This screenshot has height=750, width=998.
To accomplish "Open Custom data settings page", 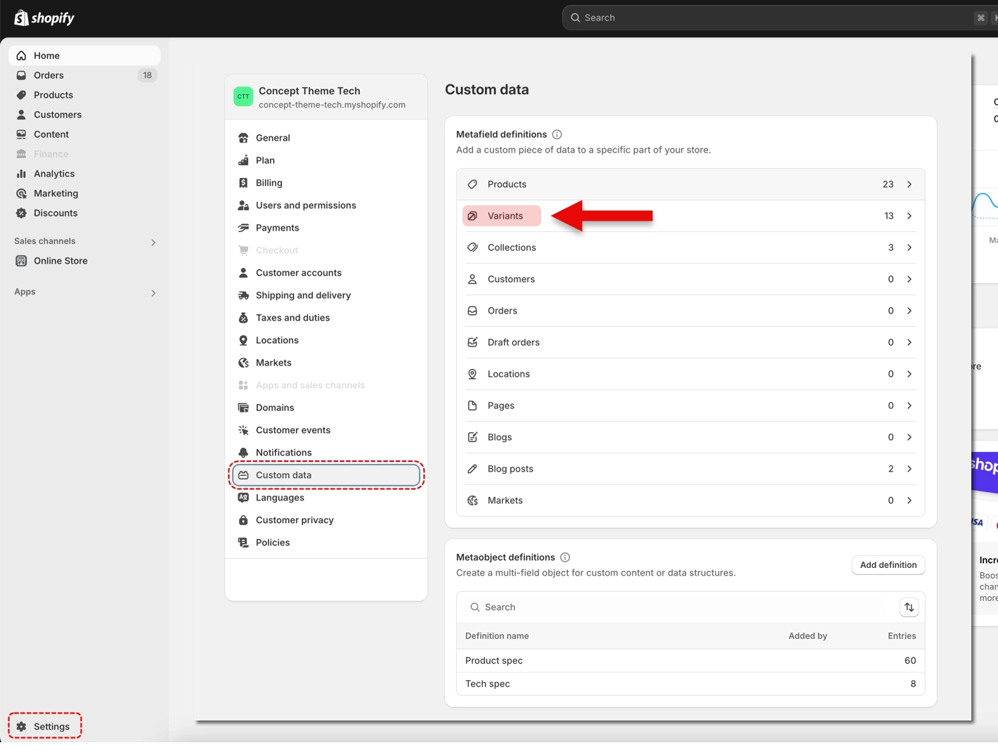I will 326,475.
